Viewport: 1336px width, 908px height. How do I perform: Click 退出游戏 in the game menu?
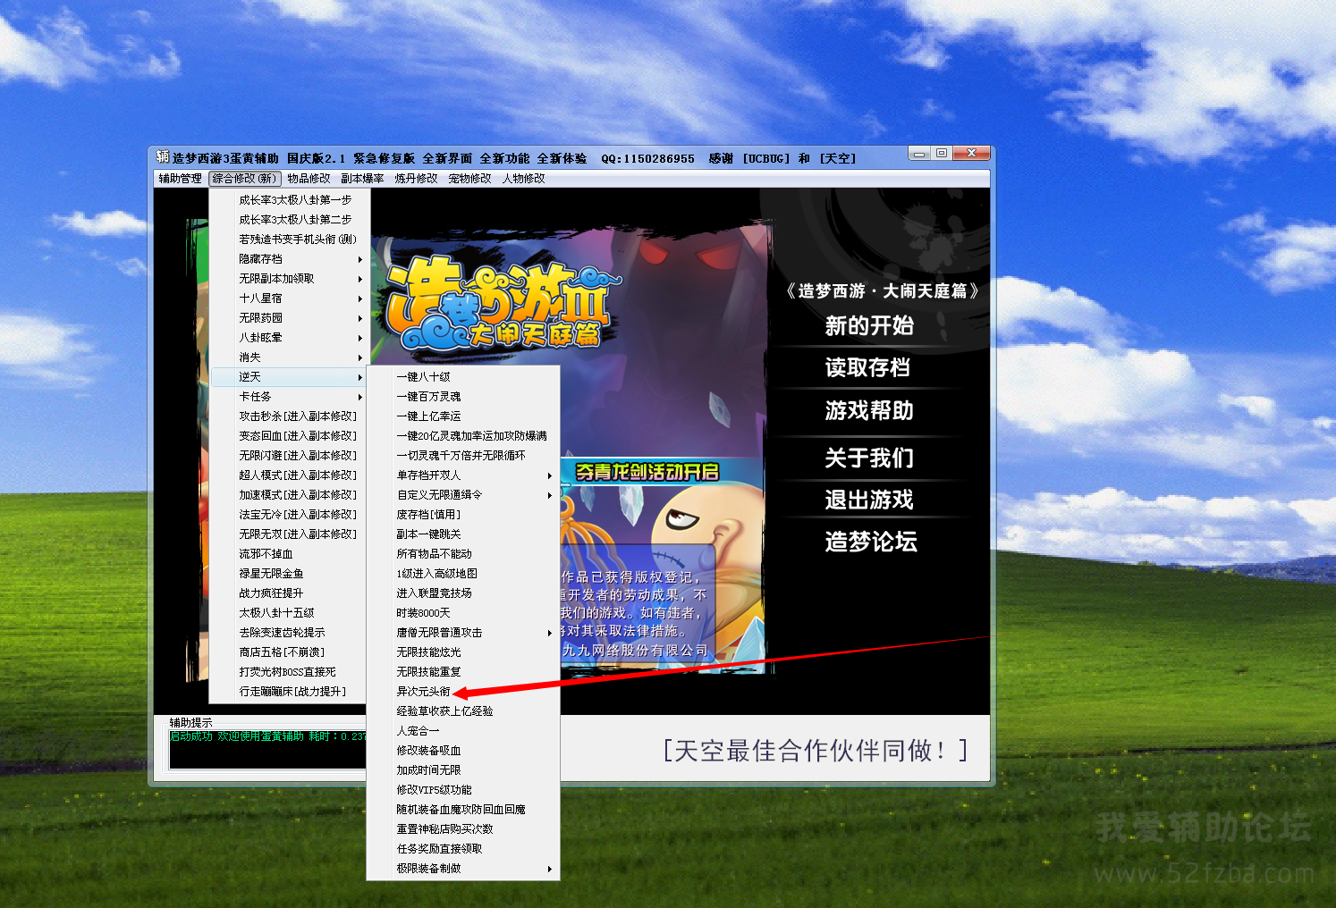coord(869,500)
